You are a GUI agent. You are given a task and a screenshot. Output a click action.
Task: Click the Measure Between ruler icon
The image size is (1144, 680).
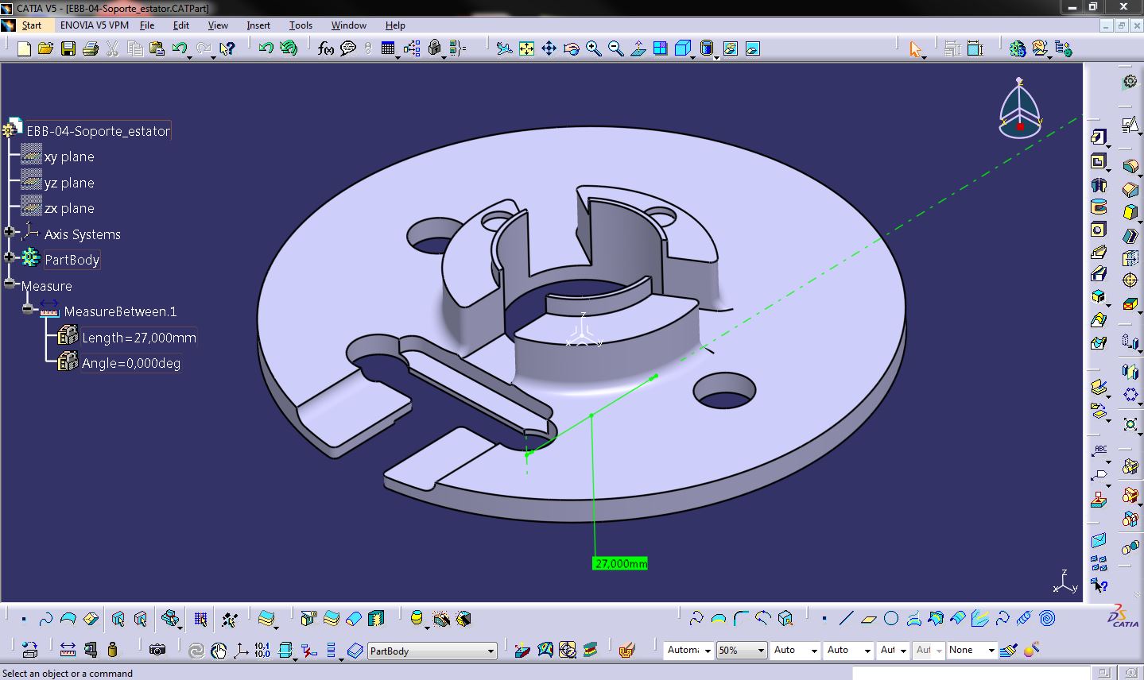click(x=68, y=649)
